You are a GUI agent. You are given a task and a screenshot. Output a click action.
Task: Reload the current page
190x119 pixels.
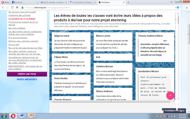click(x=12, y=7)
